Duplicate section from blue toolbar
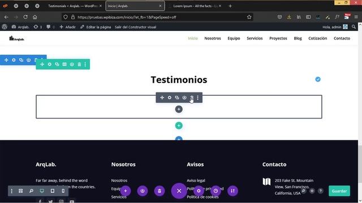 pyautogui.click(x=21, y=60)
